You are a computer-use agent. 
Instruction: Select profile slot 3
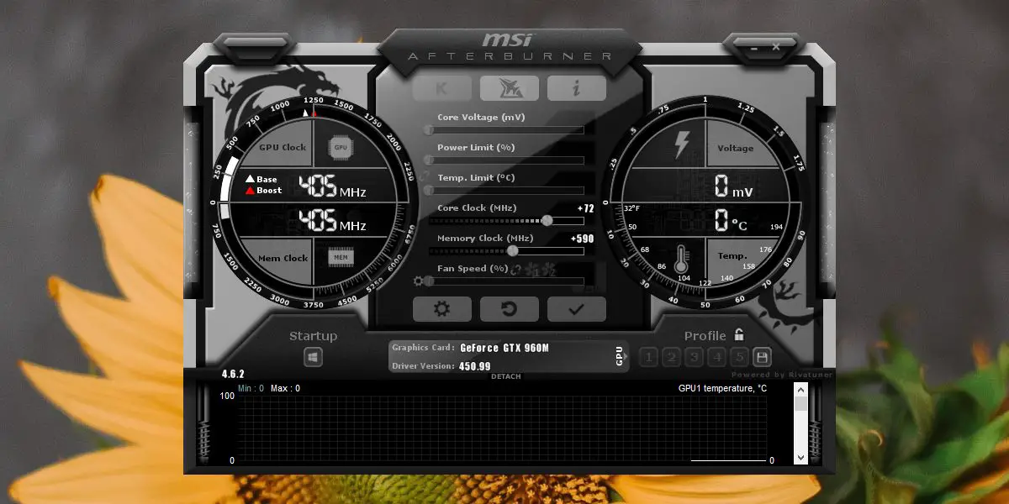(x=694, y=358)
